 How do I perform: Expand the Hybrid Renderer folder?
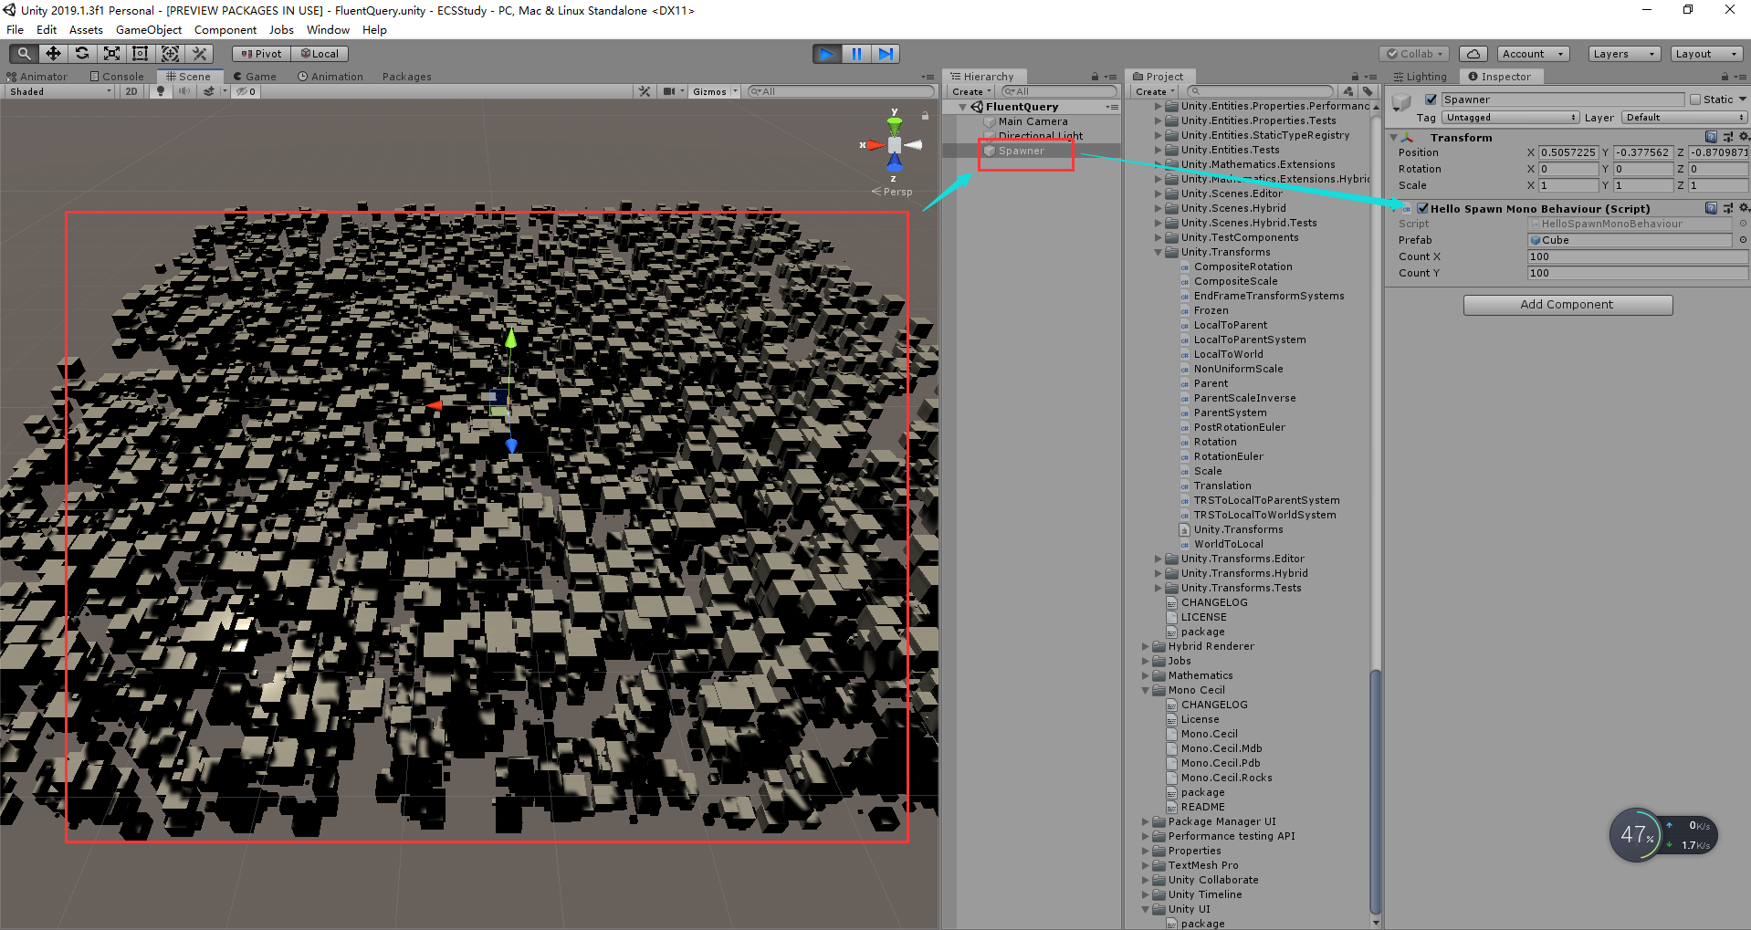click(x=1146, y=646)
